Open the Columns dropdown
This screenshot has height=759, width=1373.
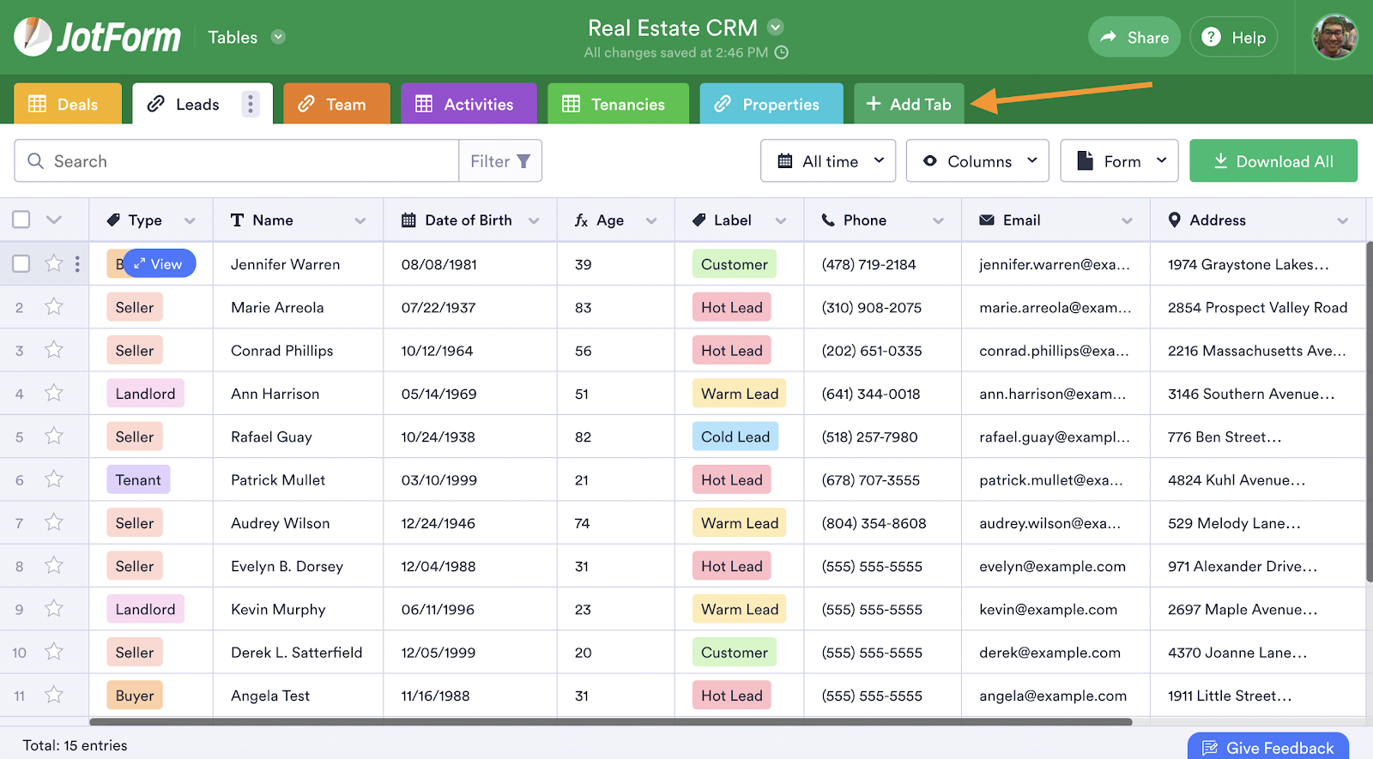click(977, 161)
